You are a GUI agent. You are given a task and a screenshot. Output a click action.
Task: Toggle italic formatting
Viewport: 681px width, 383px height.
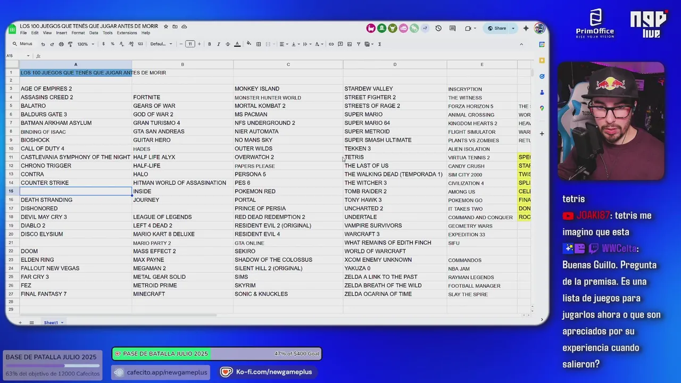[219, 44]
